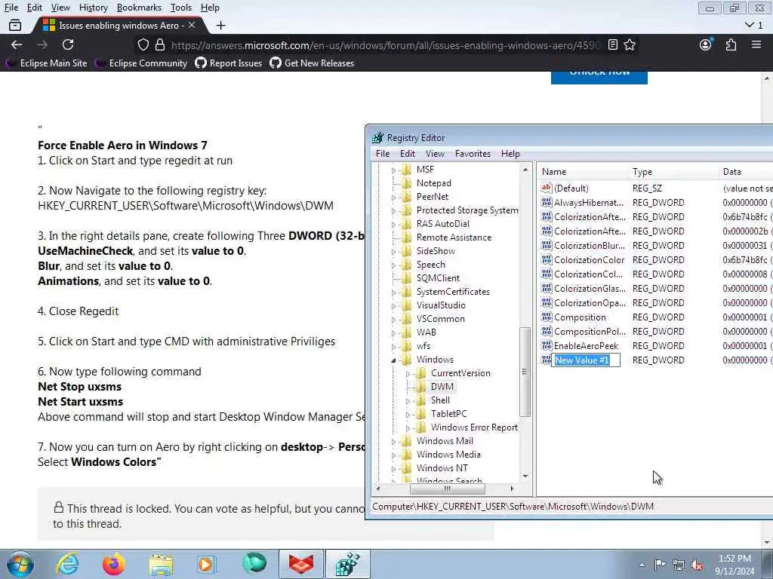Launch Internet Explorer from the taskbar

pyautogui.click(x=67, y=564)
